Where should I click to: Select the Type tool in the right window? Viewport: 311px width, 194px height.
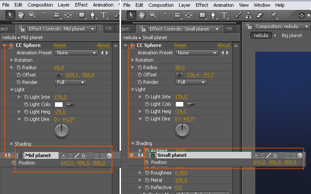[x=224, y=15]
